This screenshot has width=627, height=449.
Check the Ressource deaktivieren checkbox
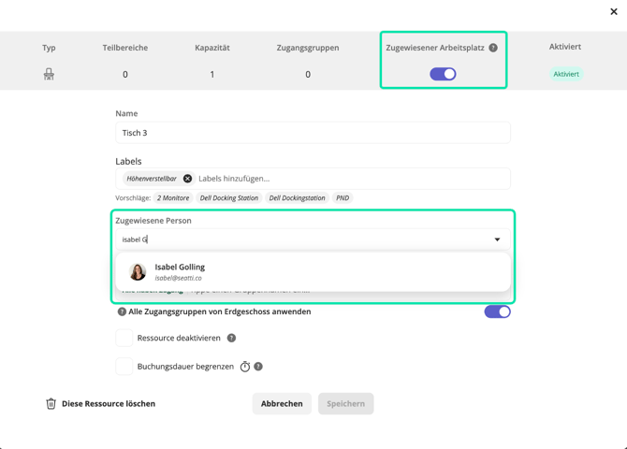point(124,338)
